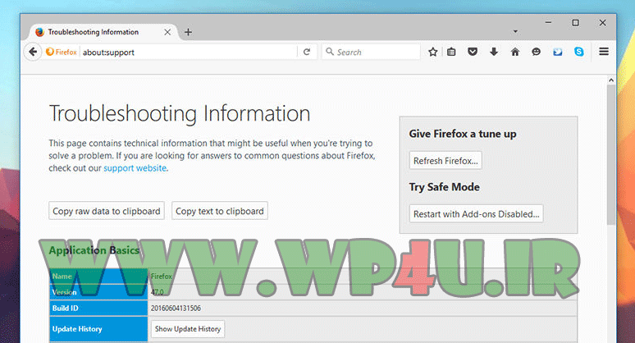This screenshot has width=635, height=343.
Task: Click Show Update History button
Action: 188,329
